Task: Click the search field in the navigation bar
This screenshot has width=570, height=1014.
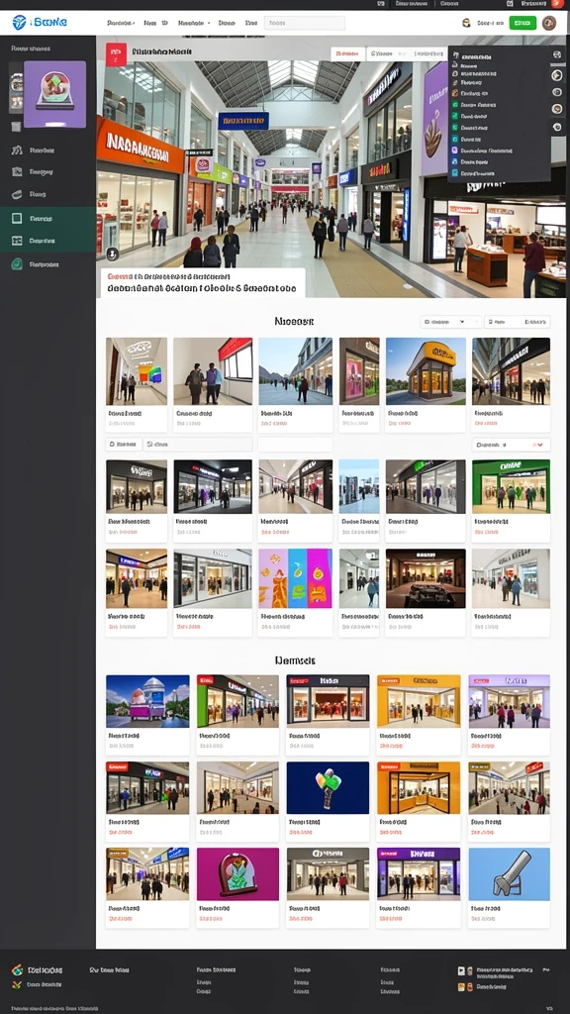Action: pos(305,23)
